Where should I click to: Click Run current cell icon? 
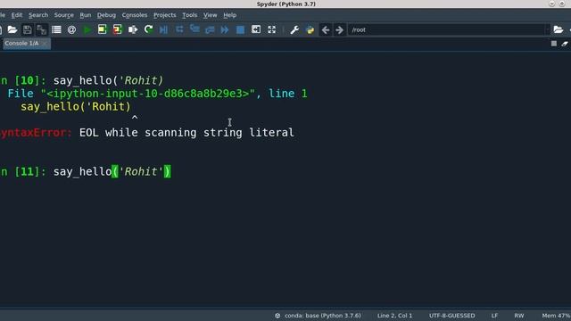click(103, 29)
